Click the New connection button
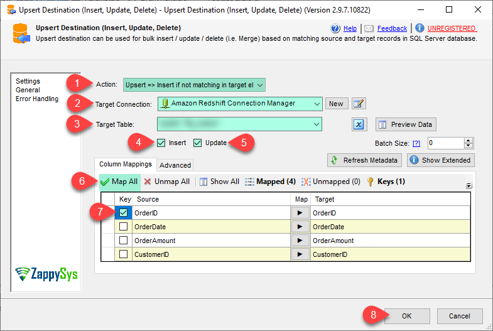This screenshot has width=493, height=331. coord(337,104)
